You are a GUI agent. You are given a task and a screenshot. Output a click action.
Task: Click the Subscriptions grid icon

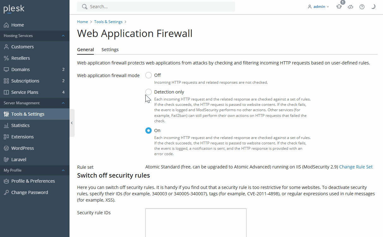[6, 81]
